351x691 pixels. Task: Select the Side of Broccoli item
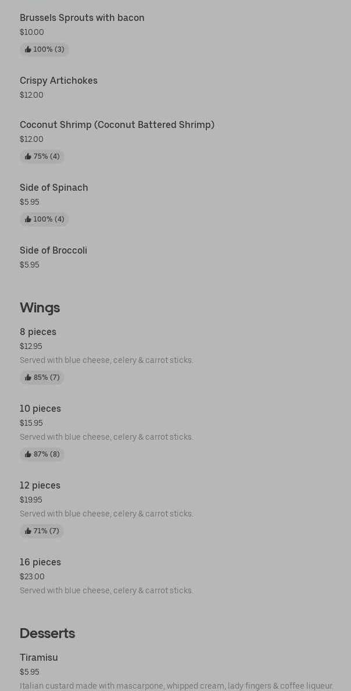point(53,251)
